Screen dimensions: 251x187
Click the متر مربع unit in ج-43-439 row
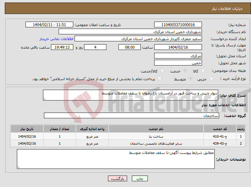click(92, 143)
